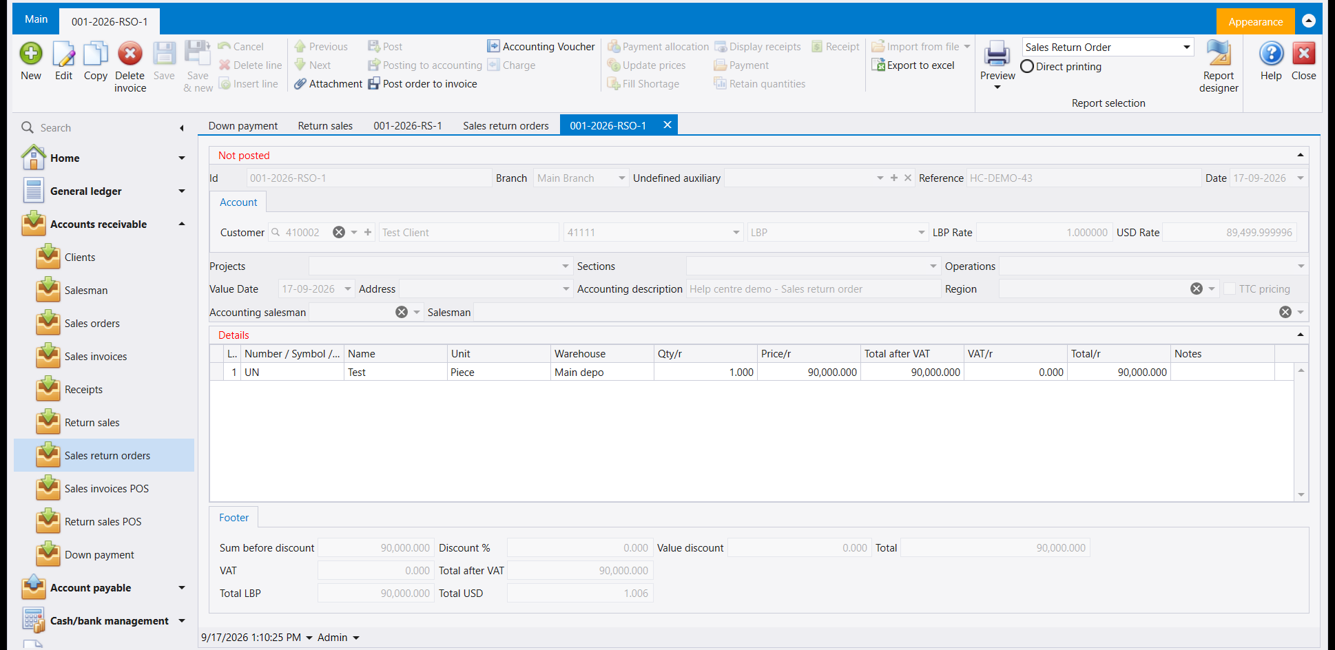Clear the Region field
The height and width of the screenshot is (650, 1335).
pos(1197,289)
